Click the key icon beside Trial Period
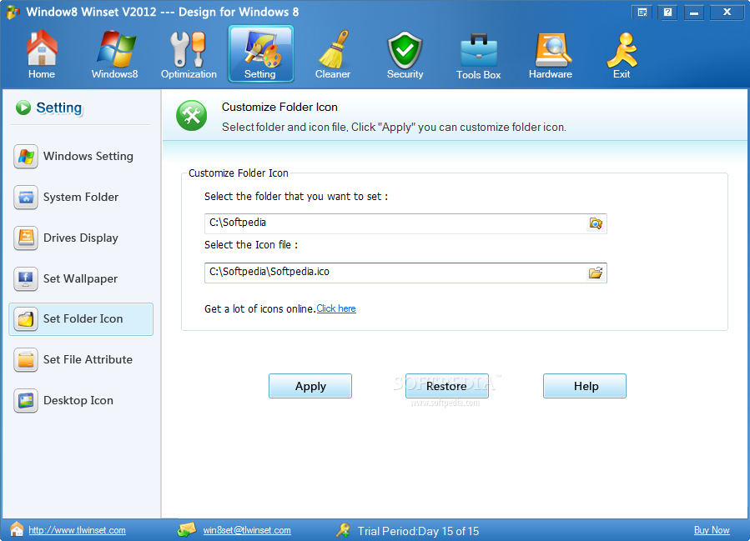Viewport: 750px width, 541px height. (343, 529)
